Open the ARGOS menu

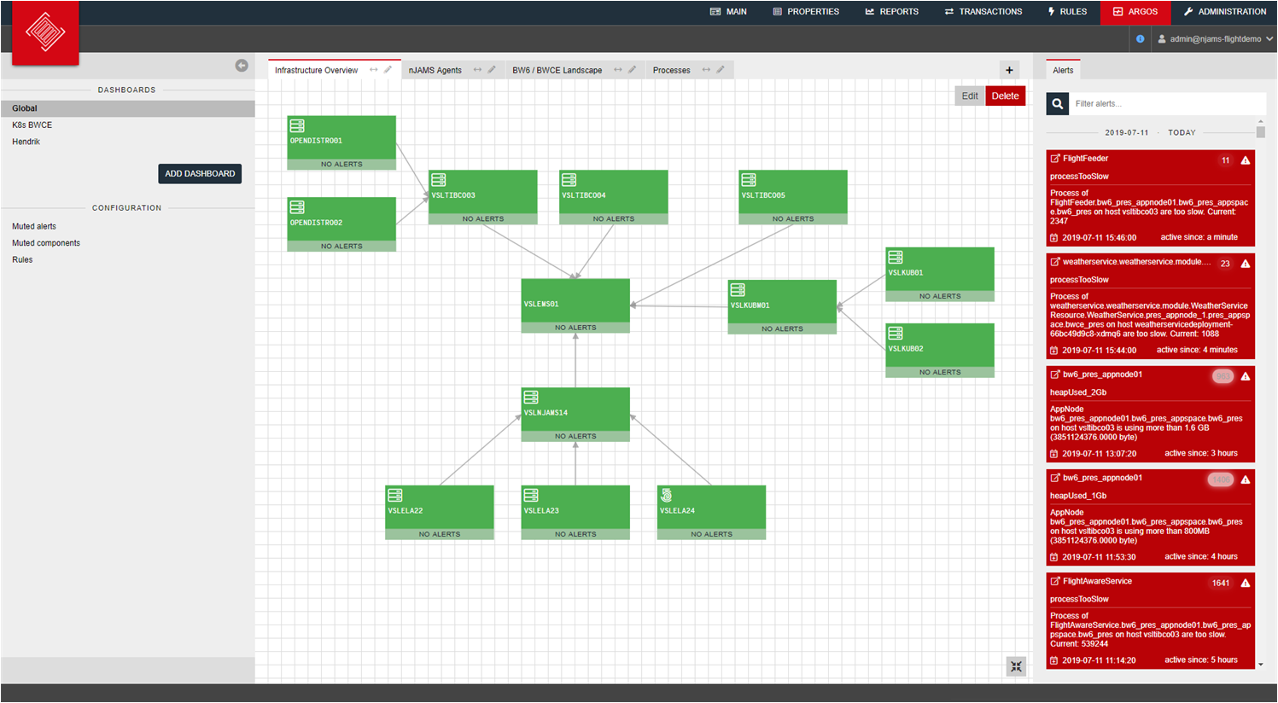[x=1135, y=12]
